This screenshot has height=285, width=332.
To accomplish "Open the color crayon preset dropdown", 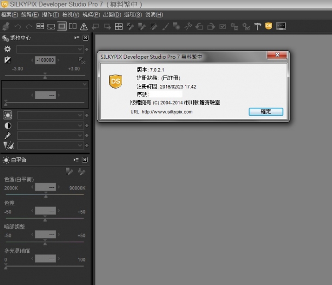I will [x=50, y=136].
